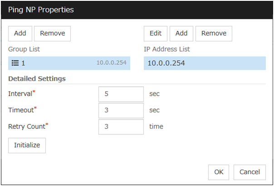Viewport: 274px width, 186px height.
Task: Focus the Timeout input field
Action: (x=121, y=110)
